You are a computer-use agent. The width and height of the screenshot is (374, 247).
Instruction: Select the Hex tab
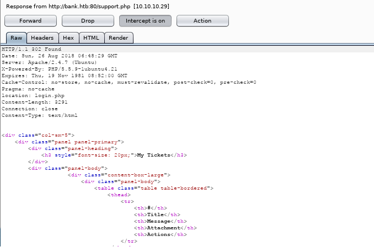(x=68, y=38)
